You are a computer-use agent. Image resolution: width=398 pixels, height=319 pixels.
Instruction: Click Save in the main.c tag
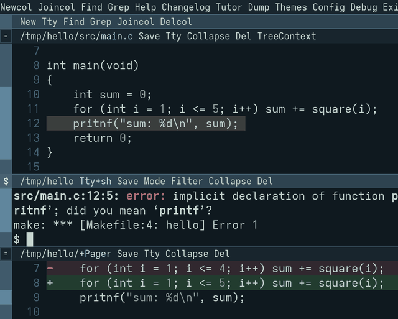click(x=149, y=36)
